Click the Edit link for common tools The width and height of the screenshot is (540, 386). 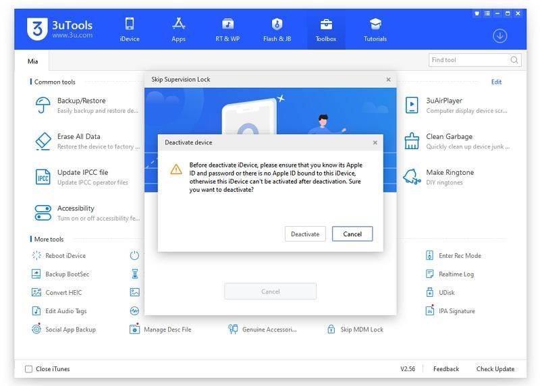click(496, 82)
